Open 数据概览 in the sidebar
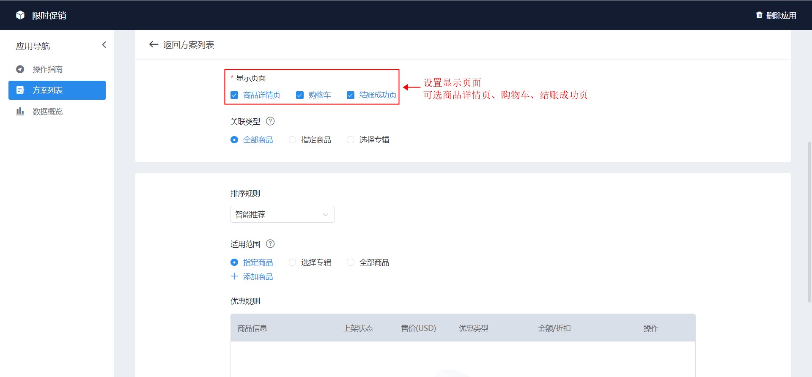Image resolution: width=812 pixels, height=377 pixels. (57, 111)
